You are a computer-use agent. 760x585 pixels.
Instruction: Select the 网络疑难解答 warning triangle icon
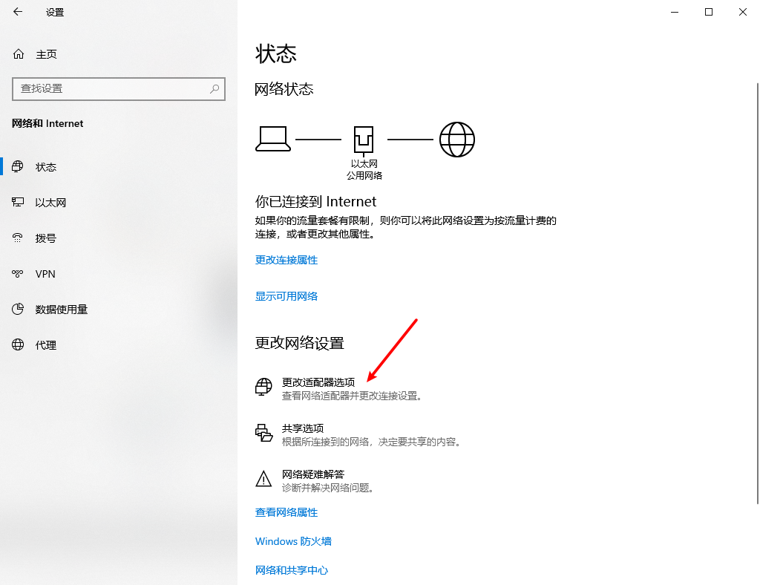point(263,479)
